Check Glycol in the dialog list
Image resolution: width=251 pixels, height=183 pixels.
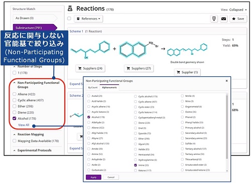click(136, 144)
